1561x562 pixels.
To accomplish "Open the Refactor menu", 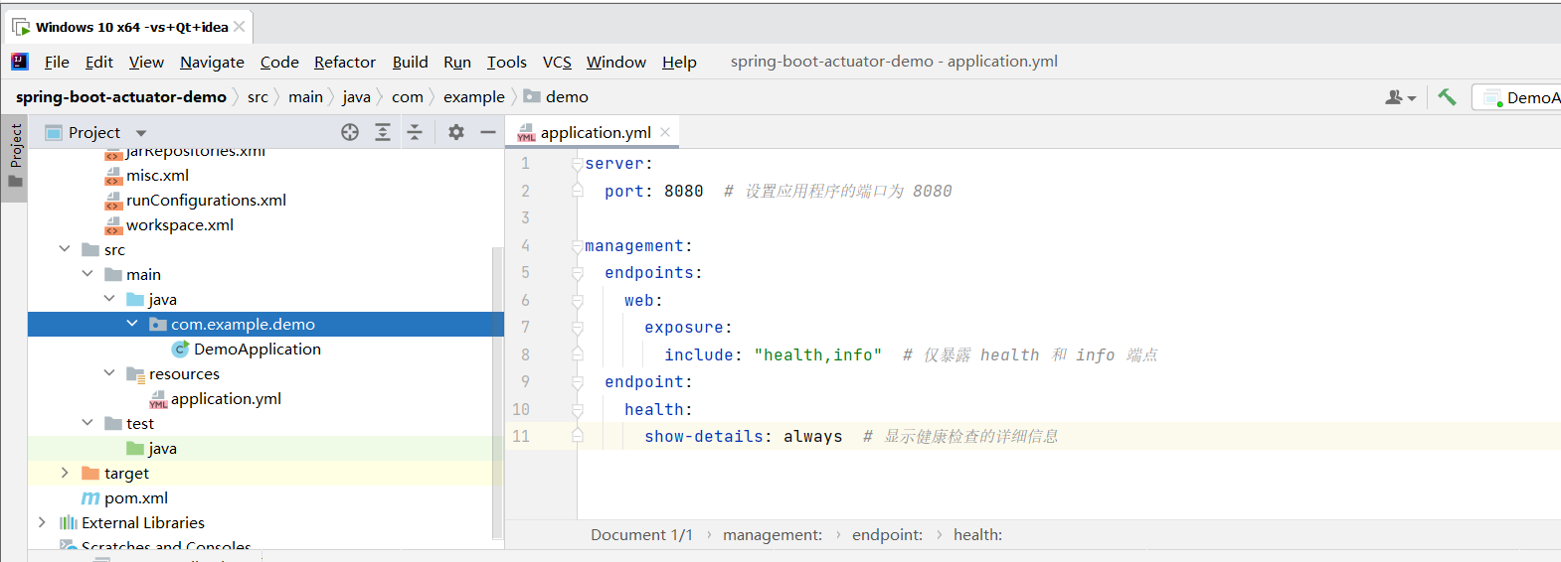I will [345, 62].
